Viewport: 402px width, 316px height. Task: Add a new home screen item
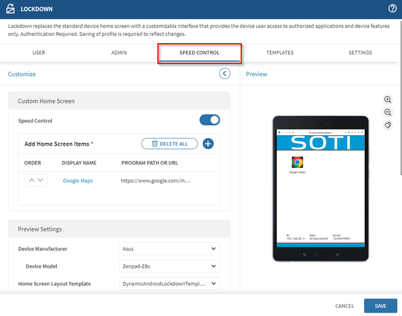pos(208,144)
